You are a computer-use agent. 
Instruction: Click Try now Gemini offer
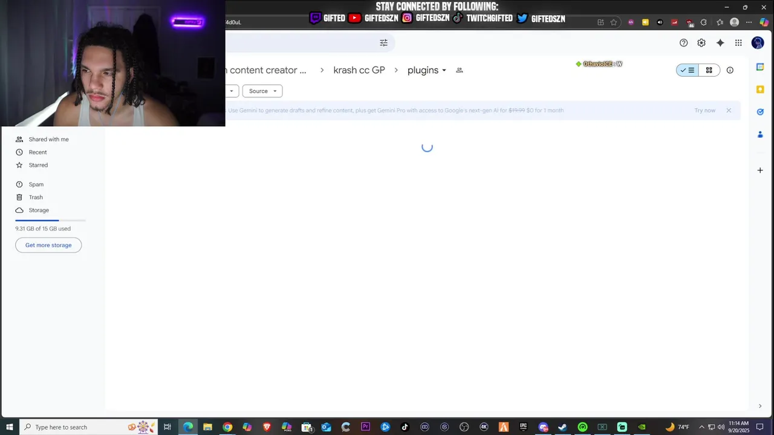click(704, 111)
